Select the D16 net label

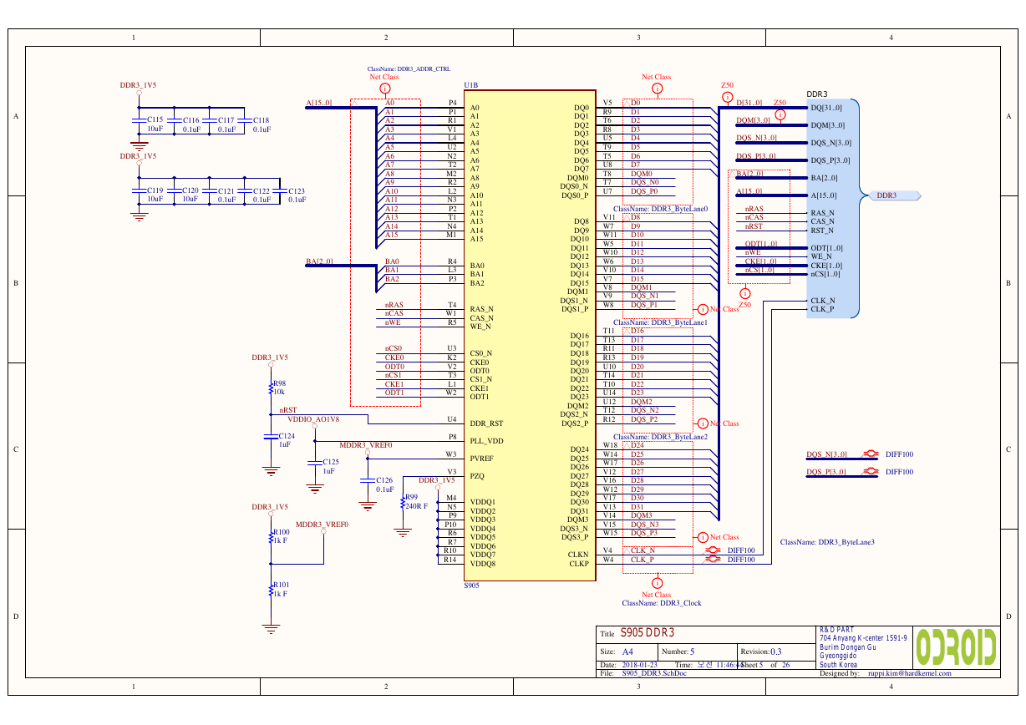point(637,331)
